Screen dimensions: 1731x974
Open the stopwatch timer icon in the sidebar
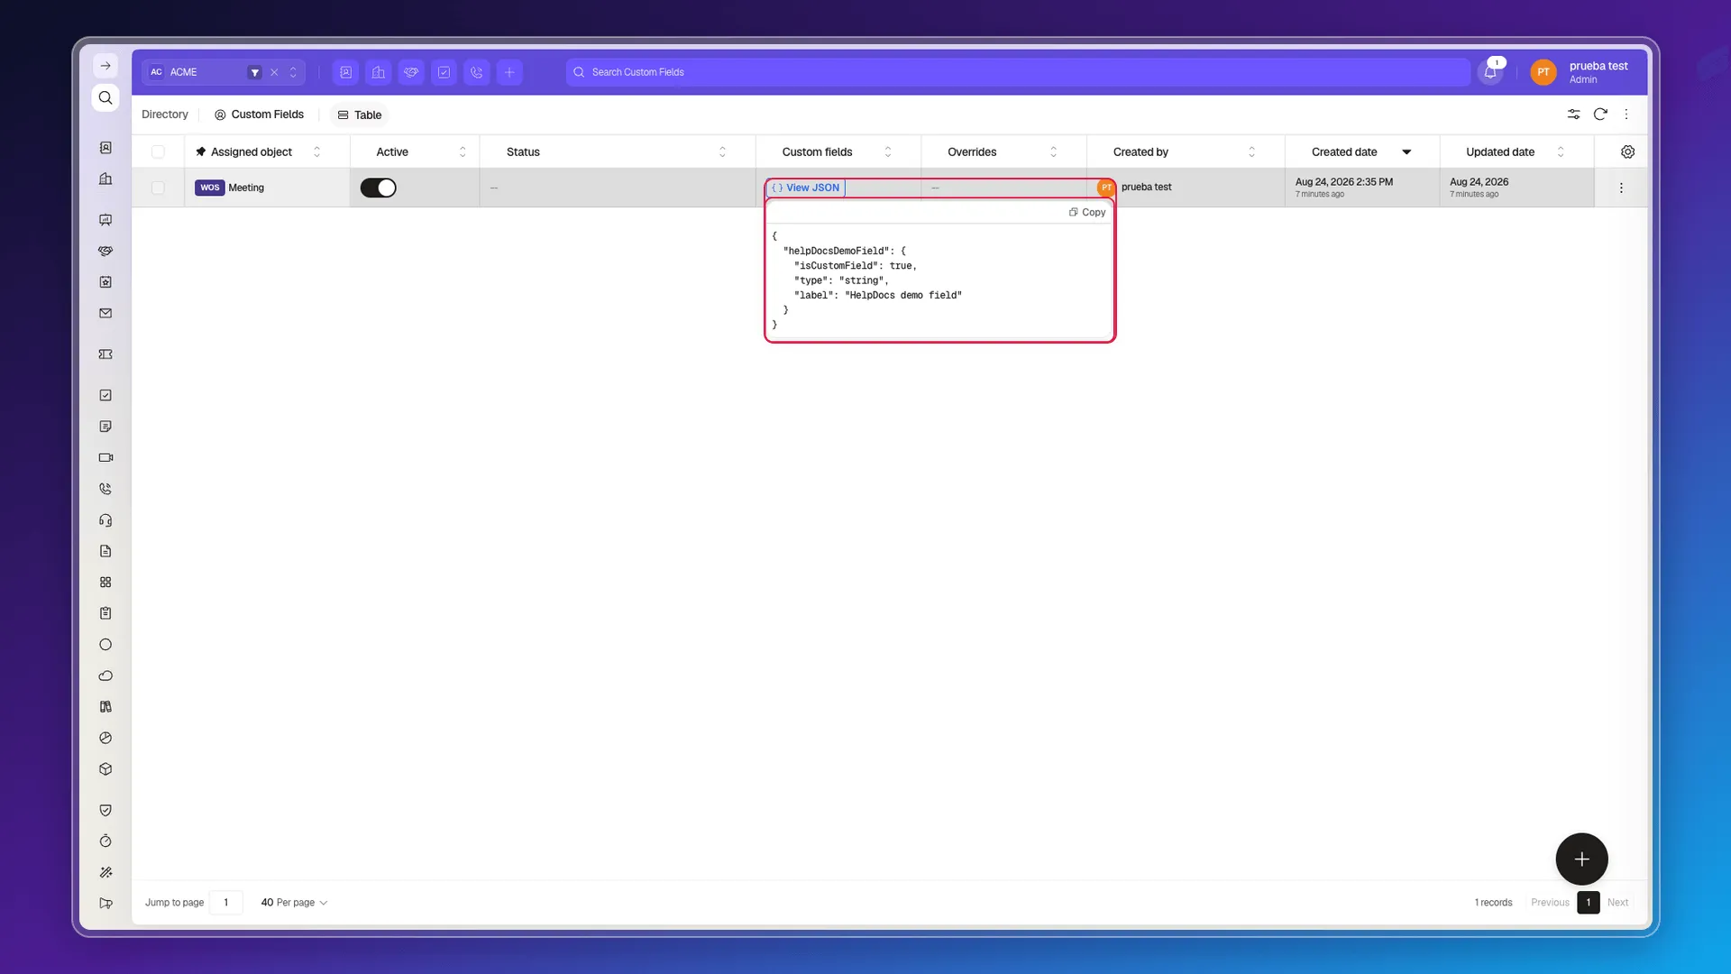coord(105,841)
